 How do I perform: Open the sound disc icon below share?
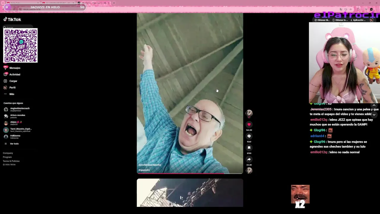click(x=249, y=170)
